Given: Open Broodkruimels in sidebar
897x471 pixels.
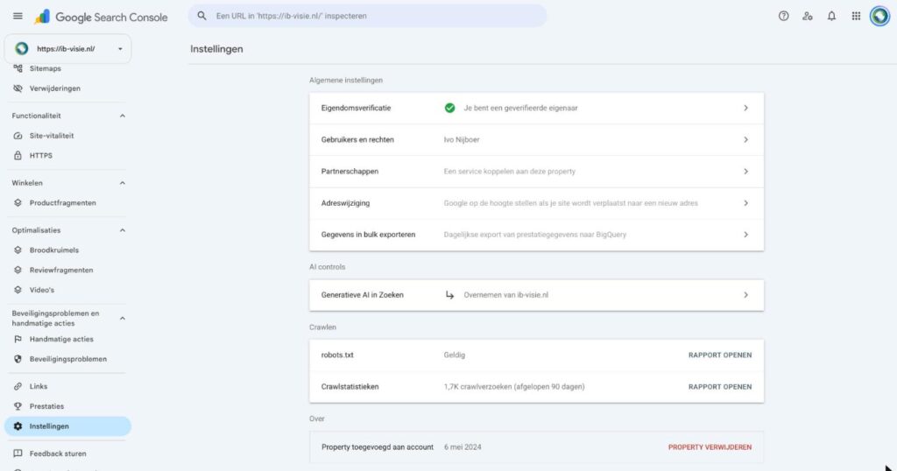Looking at the screenshot, I should coord(54,250).
